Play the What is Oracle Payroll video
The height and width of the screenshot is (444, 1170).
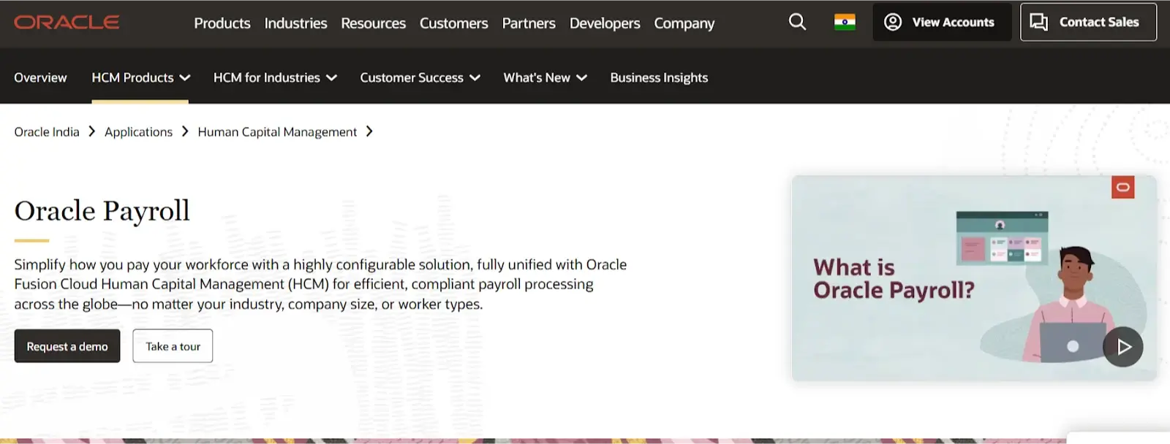pyautogui.click(x=1122, y=347)
